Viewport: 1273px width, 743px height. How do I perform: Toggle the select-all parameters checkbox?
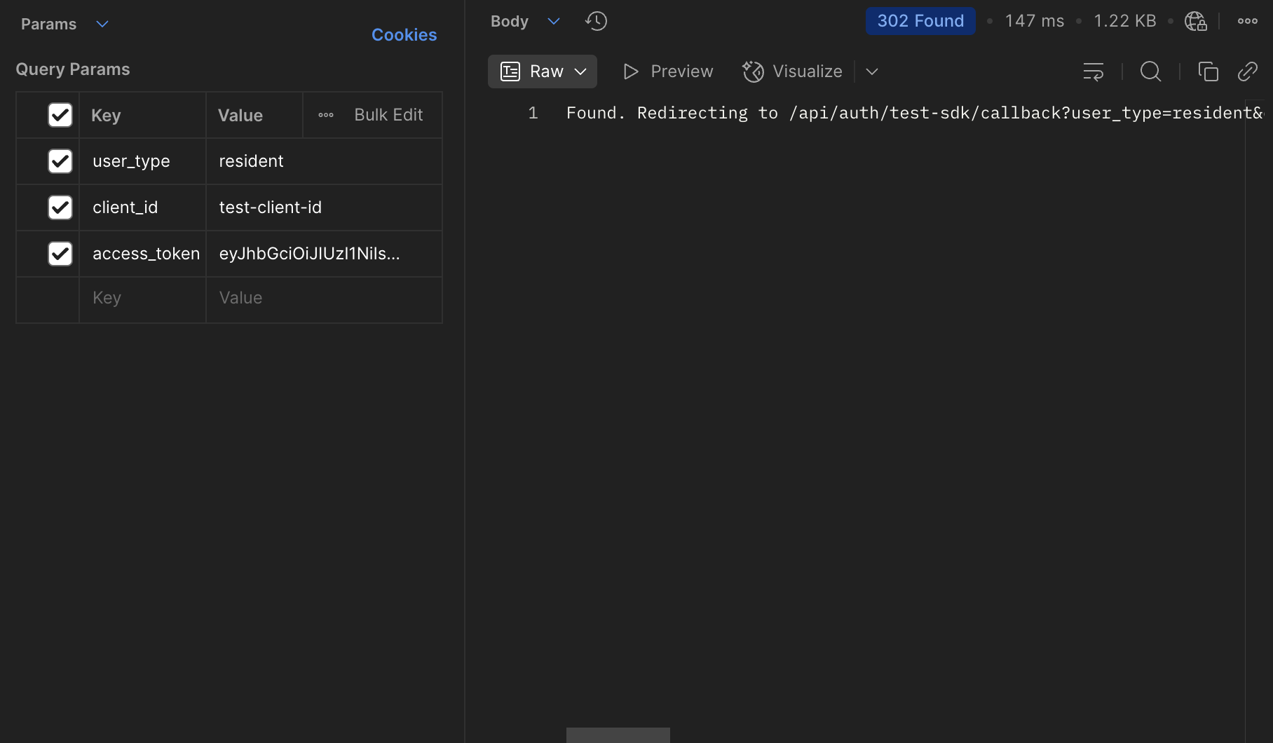coord(60,115)
